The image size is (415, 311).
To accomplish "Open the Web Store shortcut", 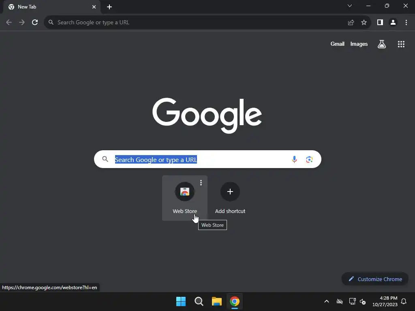I will tap(185, 198).
